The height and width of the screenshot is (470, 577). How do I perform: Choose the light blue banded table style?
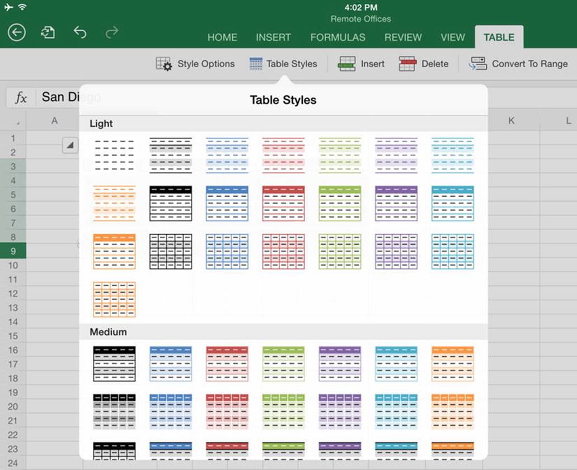[227, 155]
